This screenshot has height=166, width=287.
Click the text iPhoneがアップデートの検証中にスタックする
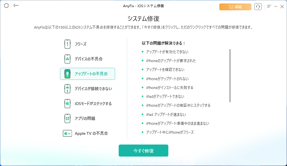[x=178, y=105]
